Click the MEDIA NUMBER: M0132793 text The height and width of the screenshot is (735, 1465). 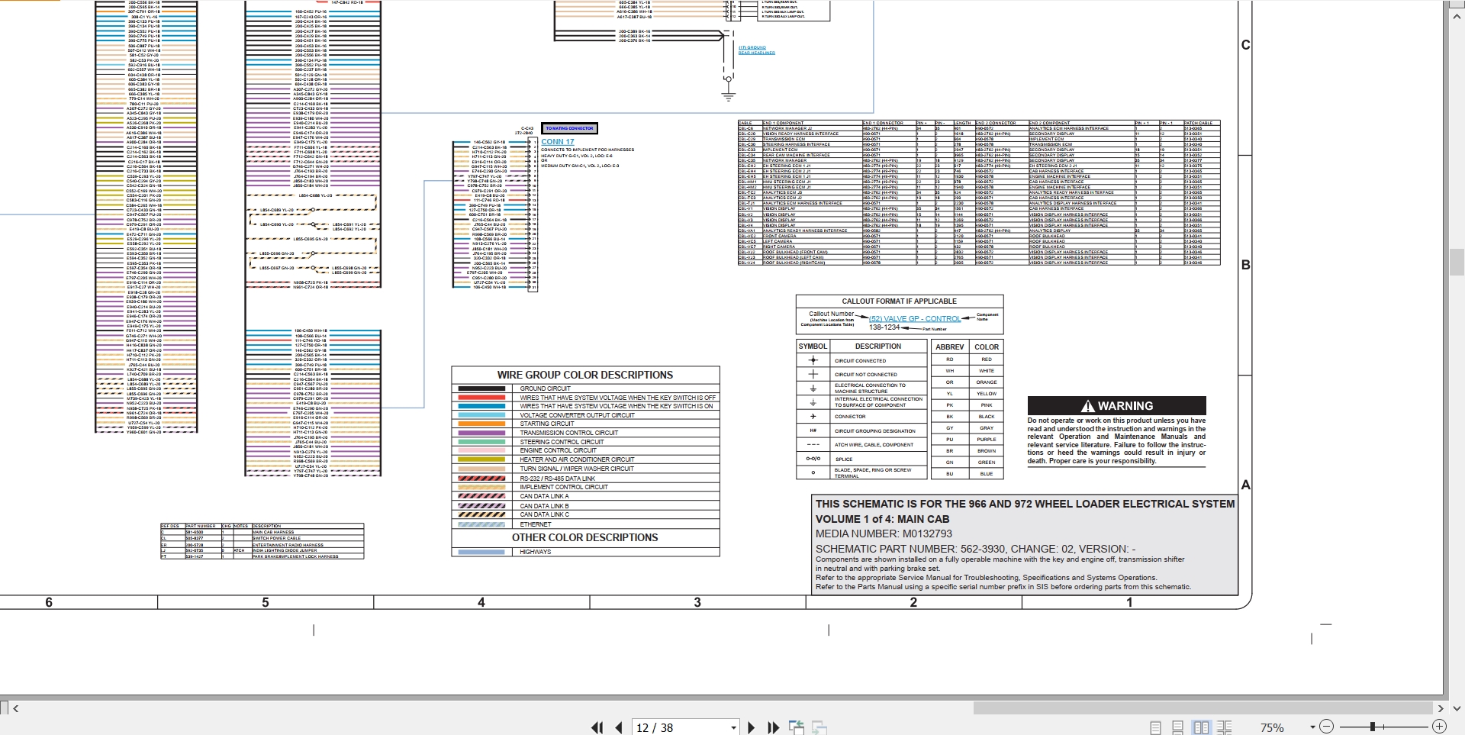884,534
